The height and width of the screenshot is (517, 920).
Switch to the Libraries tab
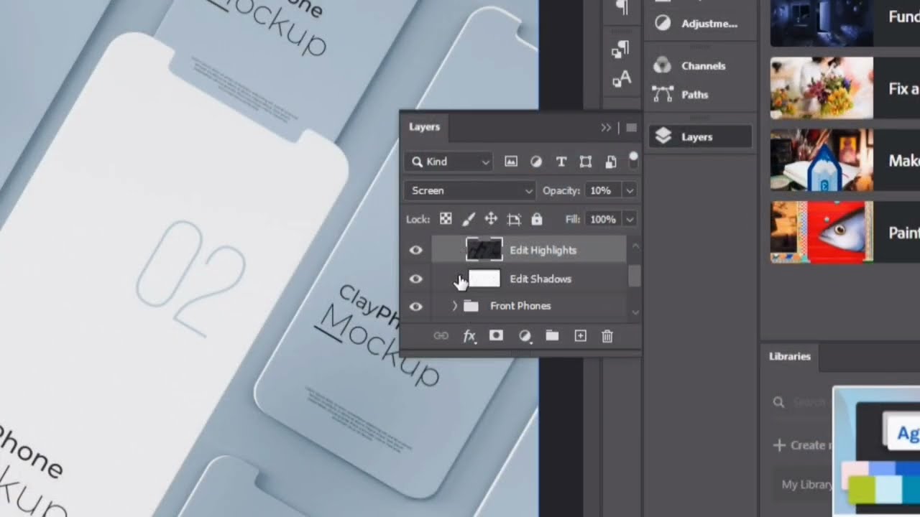tap(789, 356)
